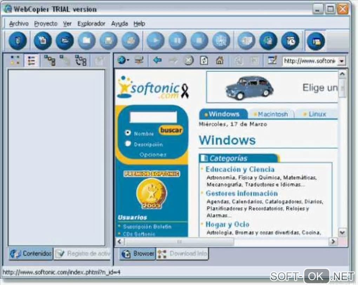The image size is (358, 285).
Task: Click the project wizard toolbar icon
Action: (18, 41)
